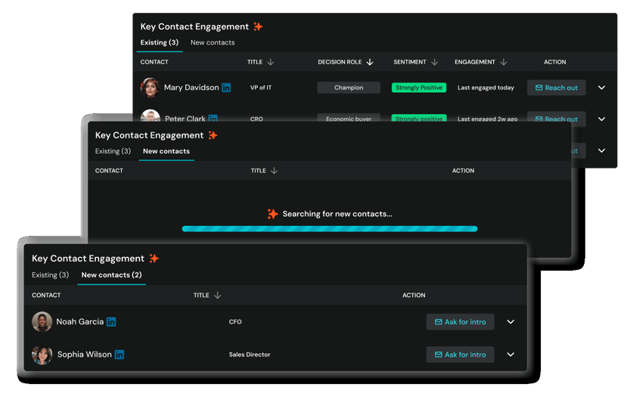Viewport: 630px width, 415px height.
Task: Sort by Title in the searching panel
Action: [x=274, y=171]
